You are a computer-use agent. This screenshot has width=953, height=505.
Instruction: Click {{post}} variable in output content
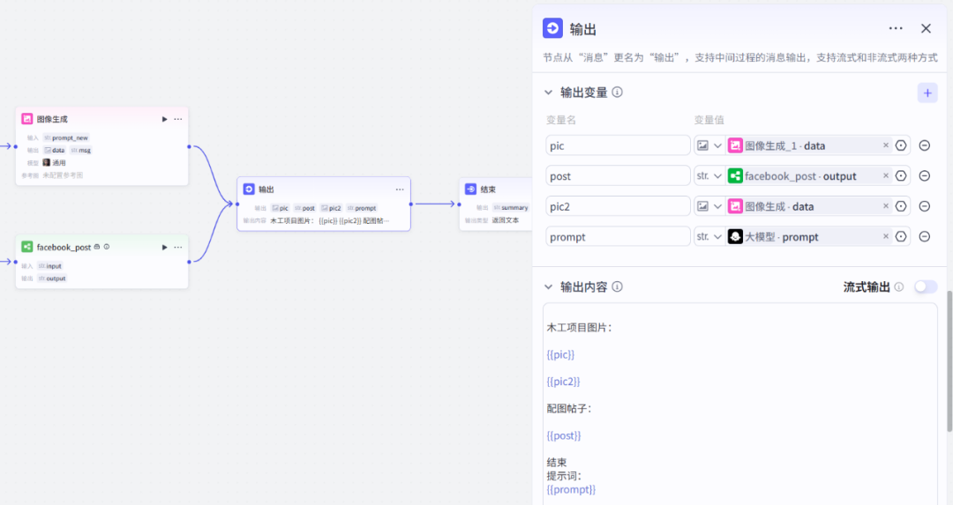[x=564, y=435]
